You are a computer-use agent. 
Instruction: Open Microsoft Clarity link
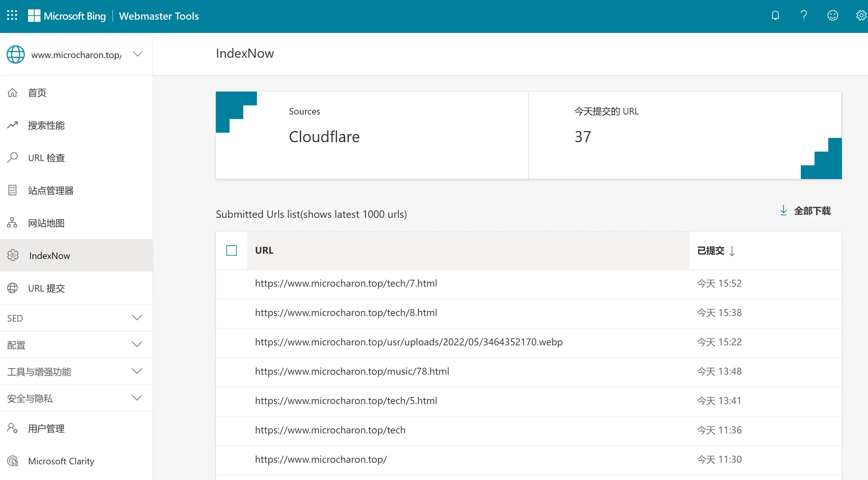pyautogui.click(x=76, y=461)
